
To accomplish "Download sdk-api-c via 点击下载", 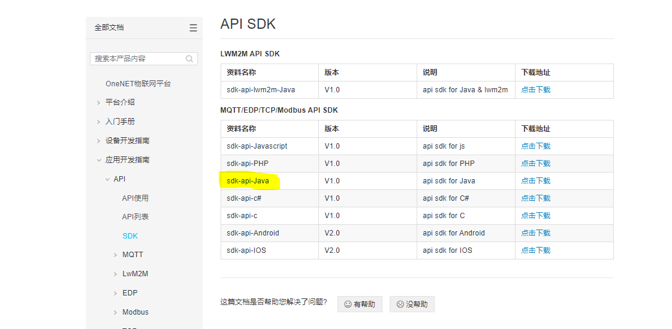I will coord(536,216).
